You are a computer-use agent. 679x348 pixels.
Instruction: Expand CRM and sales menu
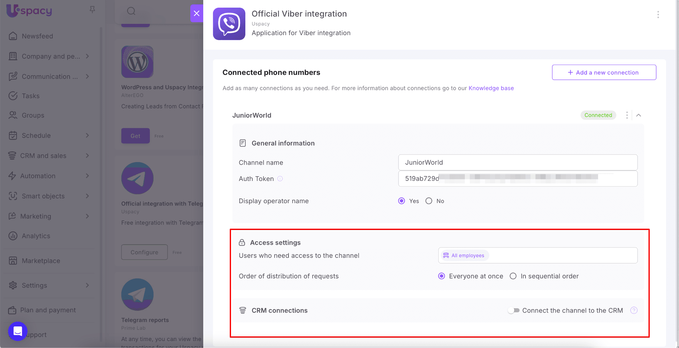pos(87,156)
